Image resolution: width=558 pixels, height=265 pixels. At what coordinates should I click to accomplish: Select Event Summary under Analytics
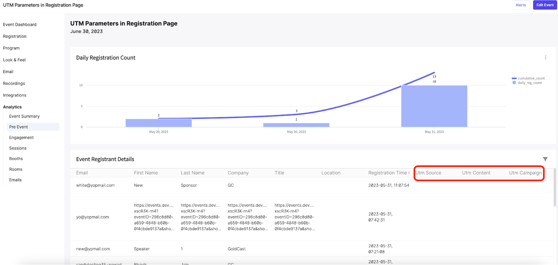24,116
